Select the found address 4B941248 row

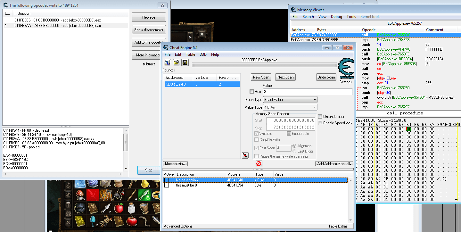tap(202, 84)
